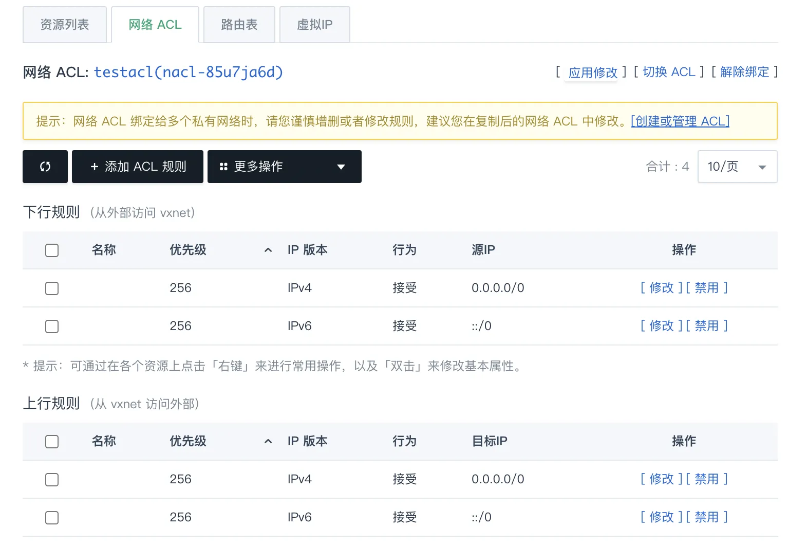
Task: Click the grid icon in 更多操作
Action: (223, 167)
